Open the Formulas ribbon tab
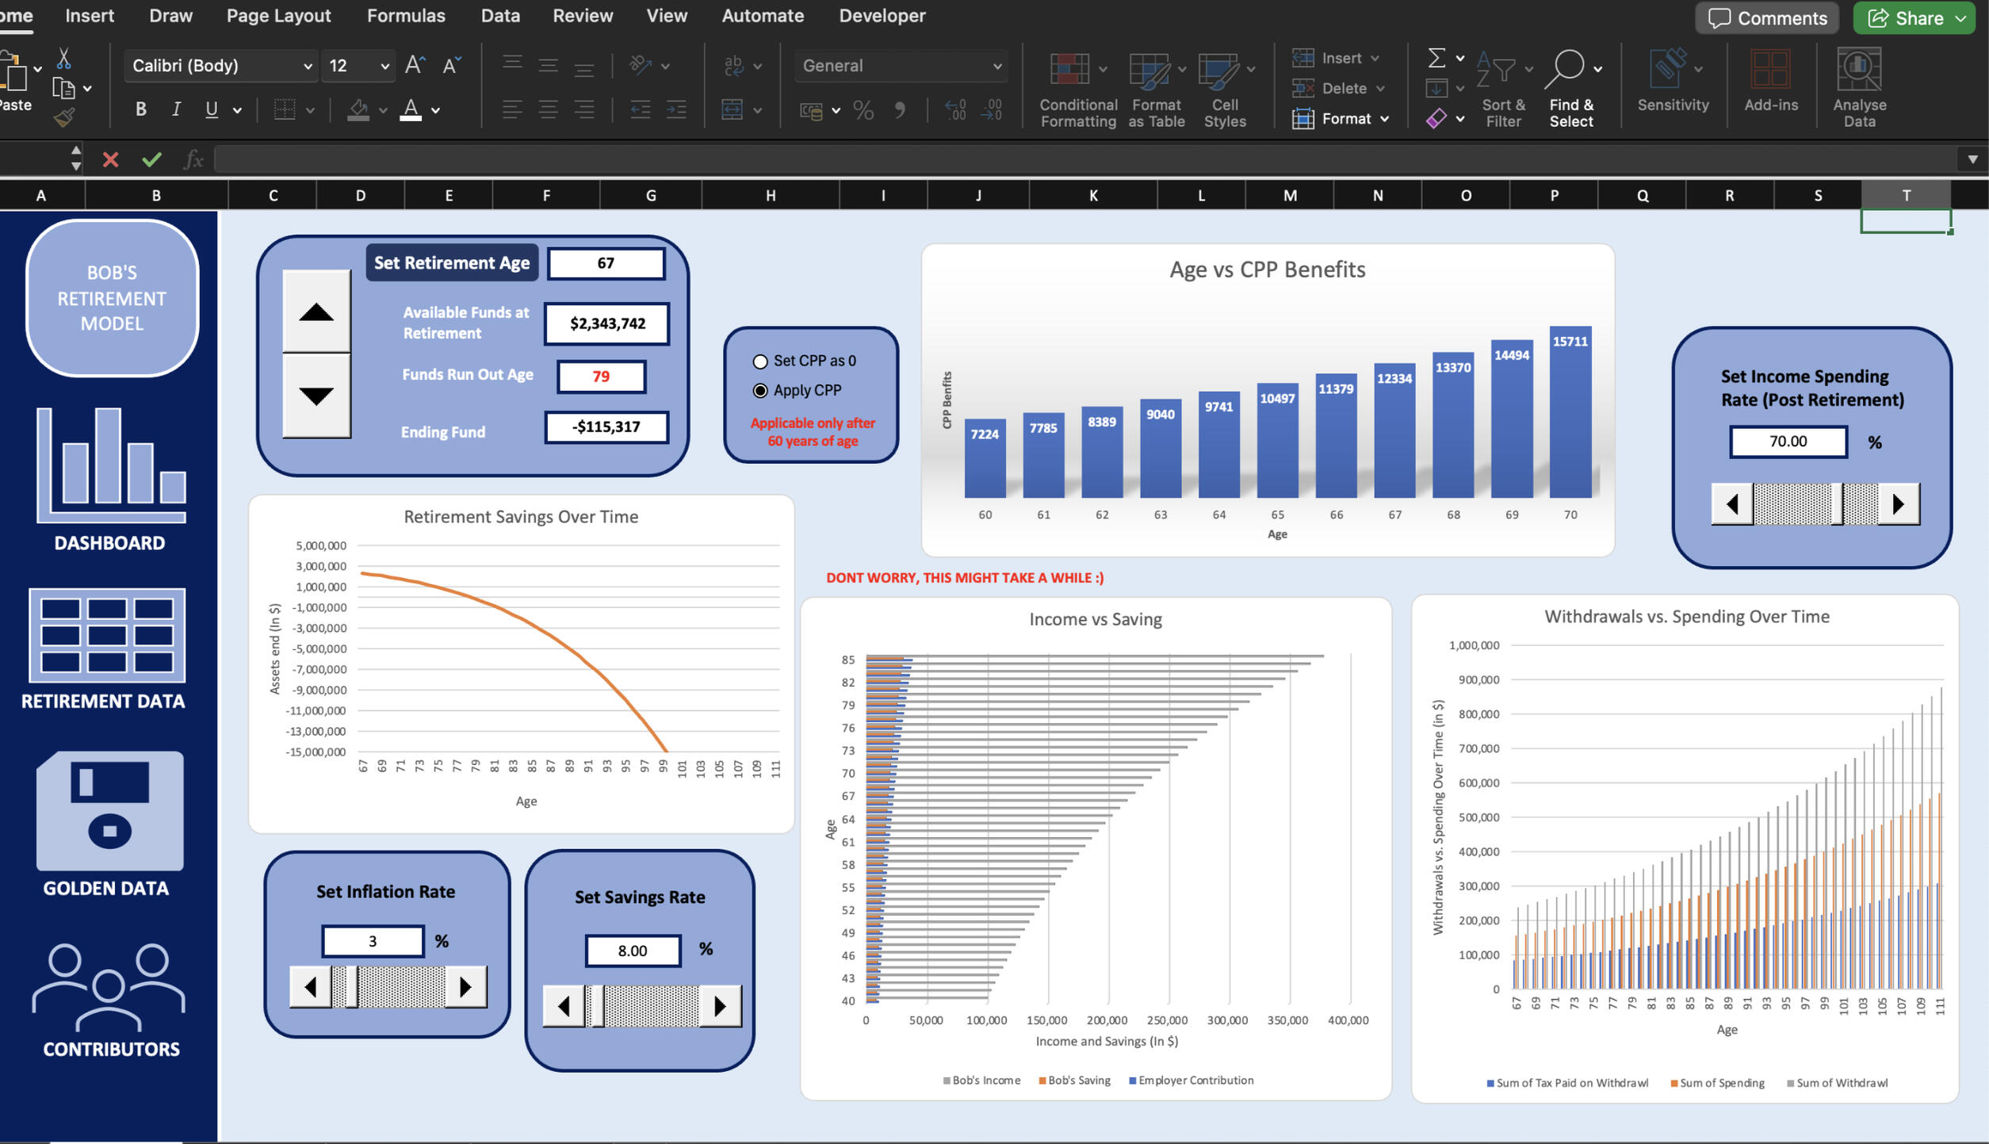Viewport: 1989px width, 1144px height. pos(406,16)
